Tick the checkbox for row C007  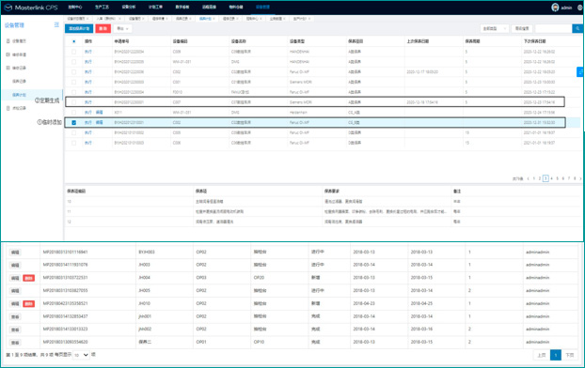[74, 102]
